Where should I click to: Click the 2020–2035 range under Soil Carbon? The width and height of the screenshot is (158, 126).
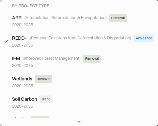tap(23, 106)
